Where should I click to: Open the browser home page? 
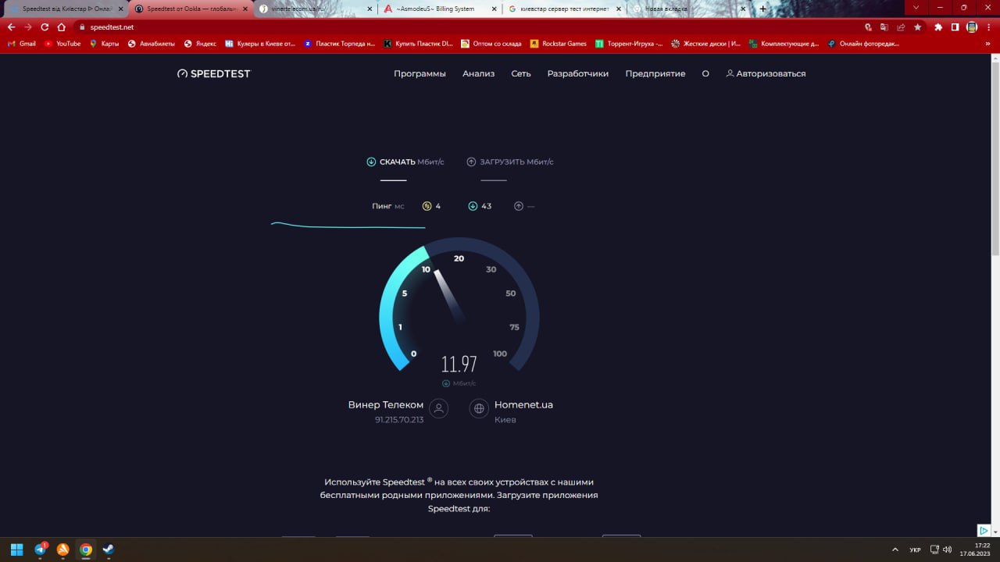click(x=61, y=27)
